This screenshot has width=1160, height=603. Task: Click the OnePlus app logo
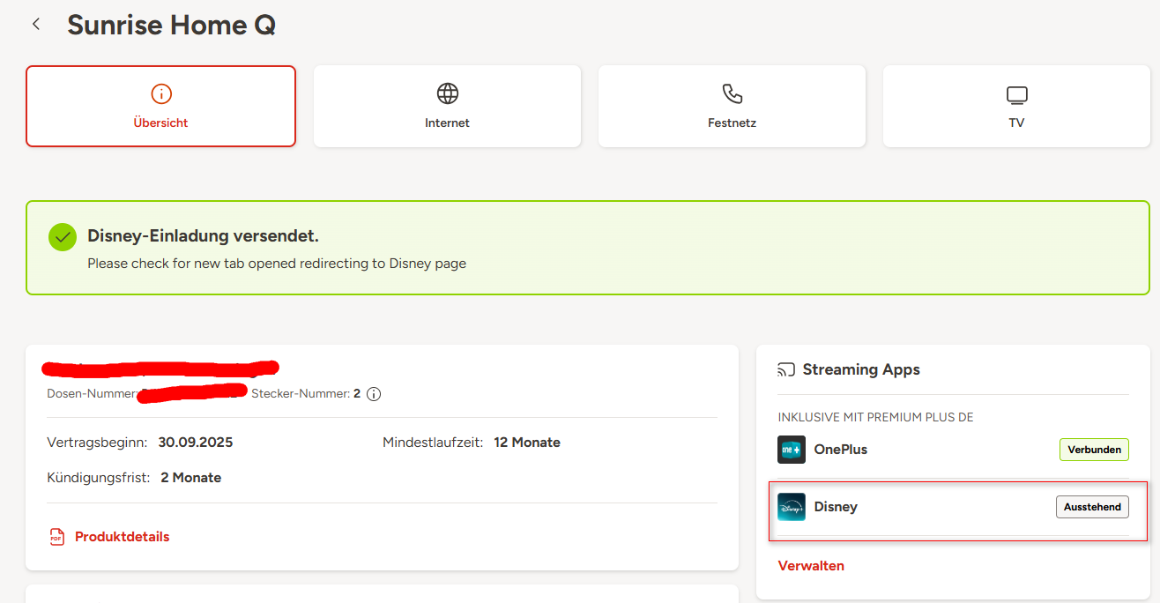coord(792,450)
